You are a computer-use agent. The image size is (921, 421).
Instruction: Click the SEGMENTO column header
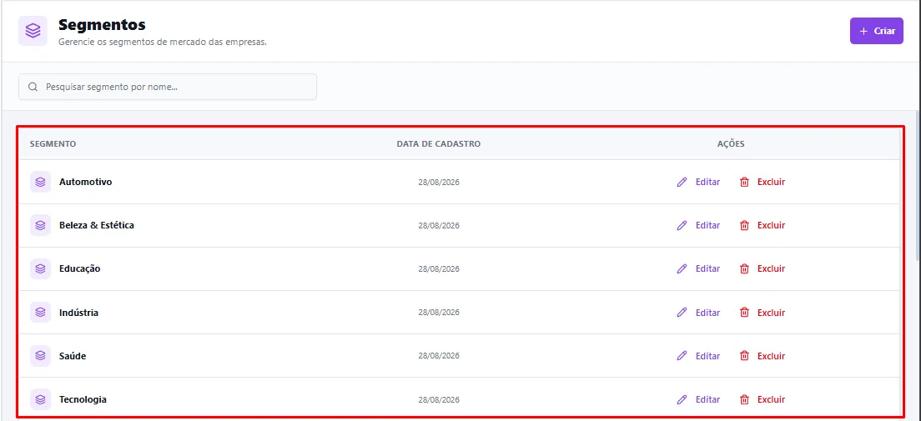(x=53, y=144)
